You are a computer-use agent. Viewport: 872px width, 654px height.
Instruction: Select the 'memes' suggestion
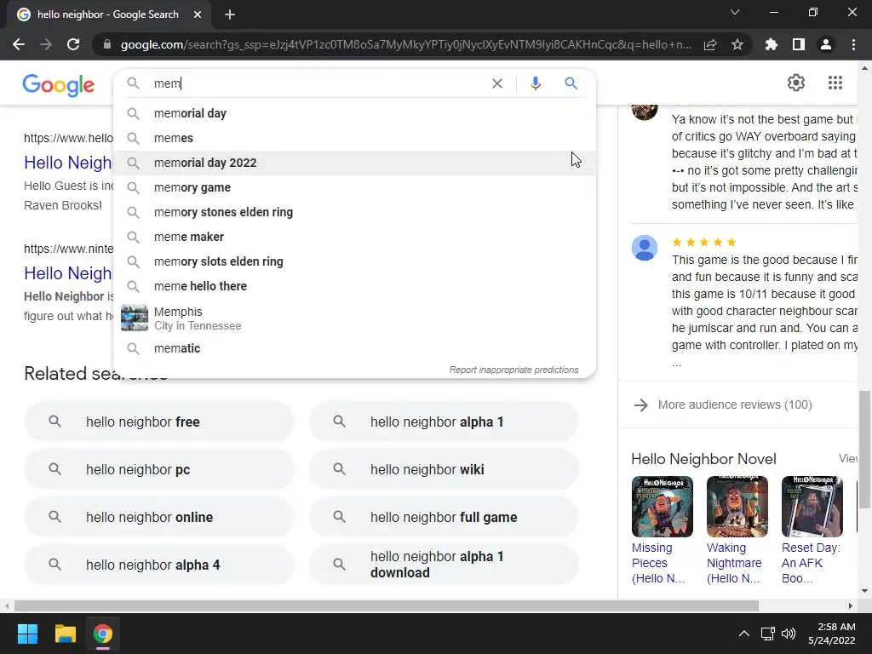tap(354, 138)
